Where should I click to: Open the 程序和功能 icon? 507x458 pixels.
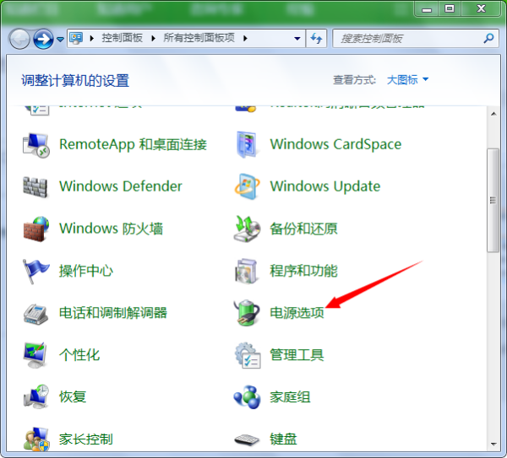pyautogui.click(x=247, y=271)
